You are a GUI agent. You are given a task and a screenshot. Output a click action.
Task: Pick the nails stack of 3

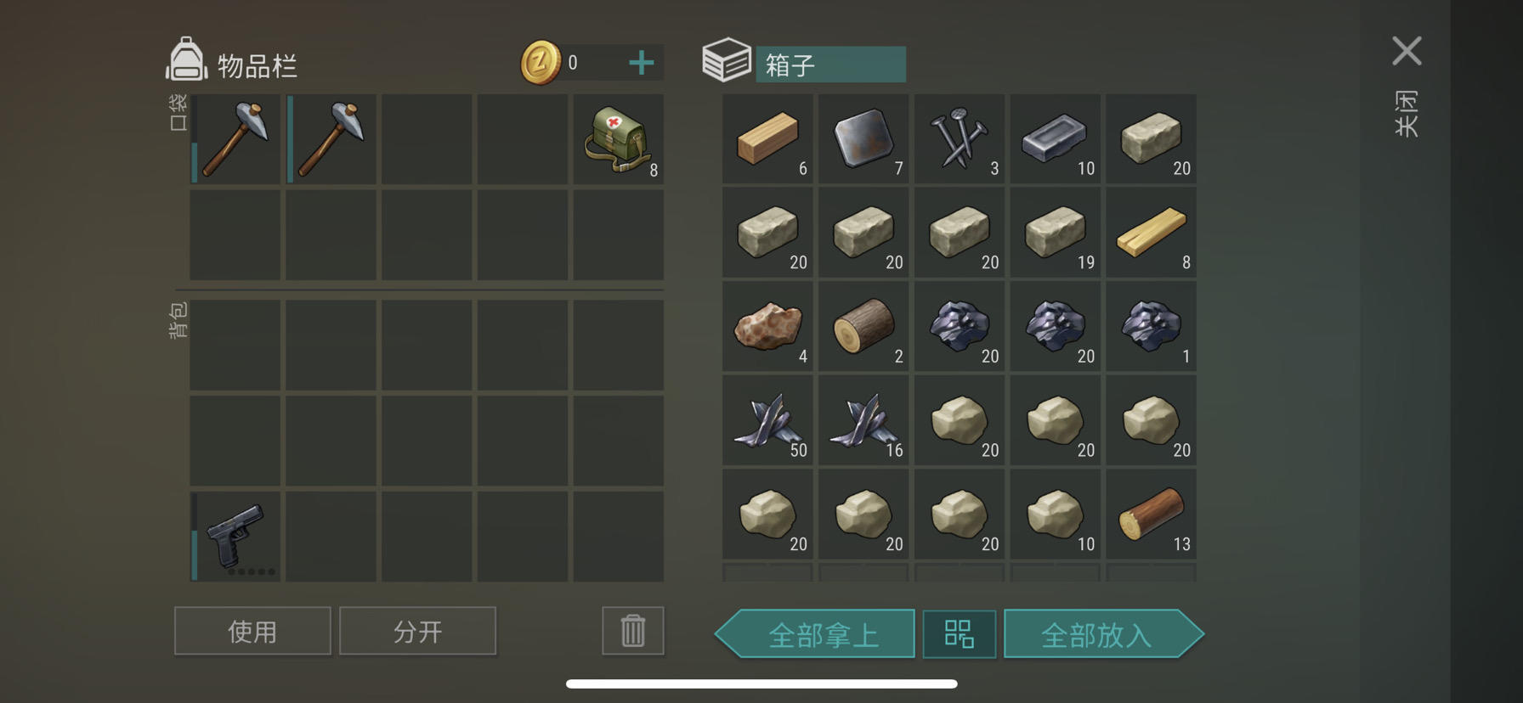pyautogui.click(x=960, y=138)
